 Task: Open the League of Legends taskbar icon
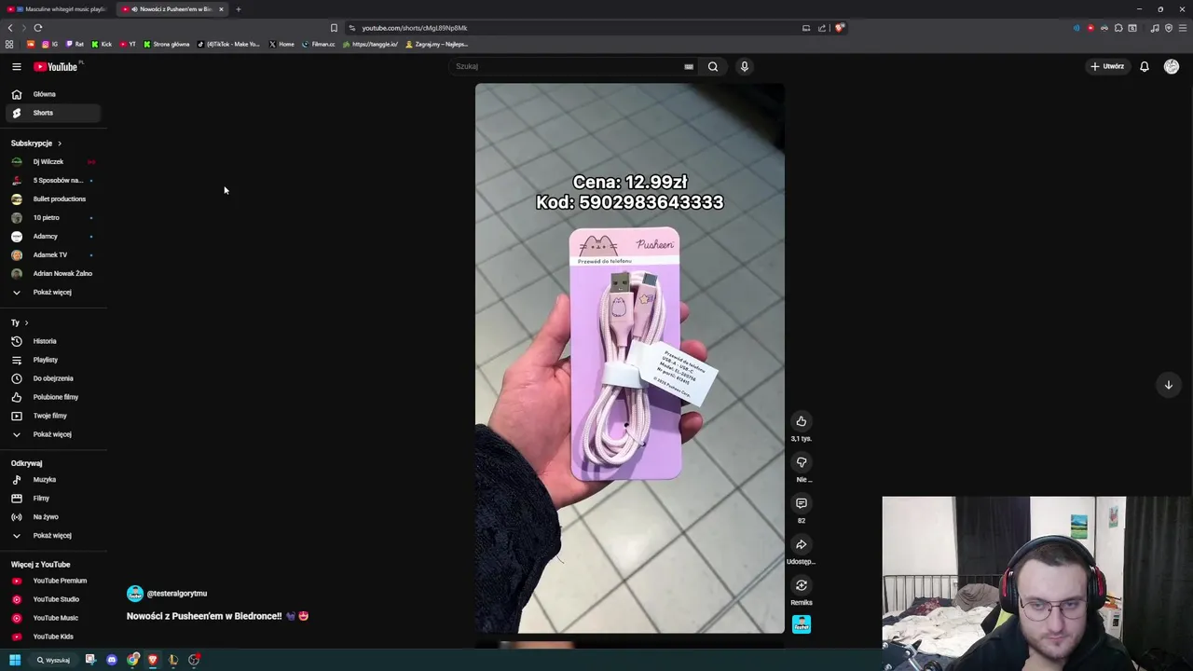pyautogui.click(x=173, y=660)
